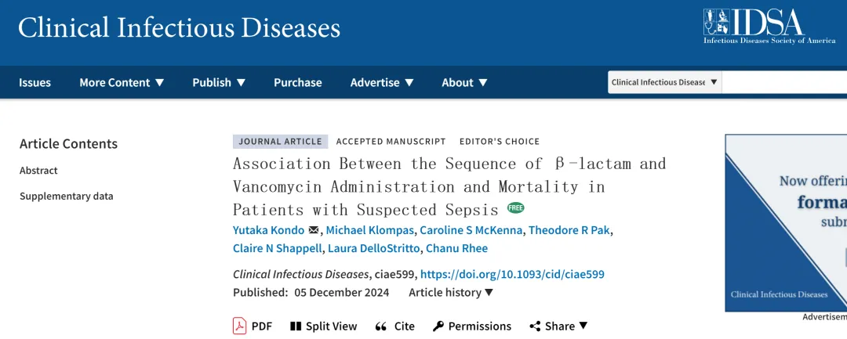Click the Share icon
This screenshot has width=847, height=339.
pos(535,326)
